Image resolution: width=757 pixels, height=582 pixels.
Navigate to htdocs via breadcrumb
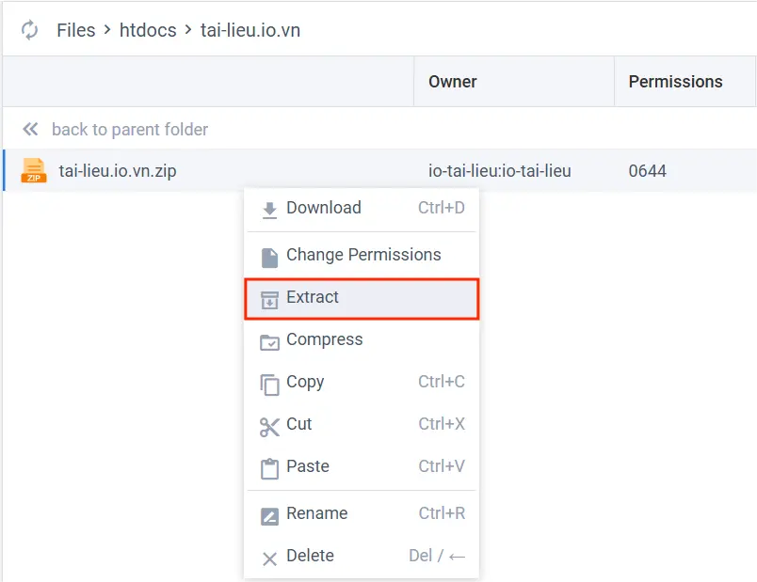[148, 29]
